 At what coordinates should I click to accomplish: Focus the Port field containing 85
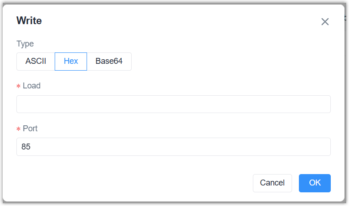point(173,147)
